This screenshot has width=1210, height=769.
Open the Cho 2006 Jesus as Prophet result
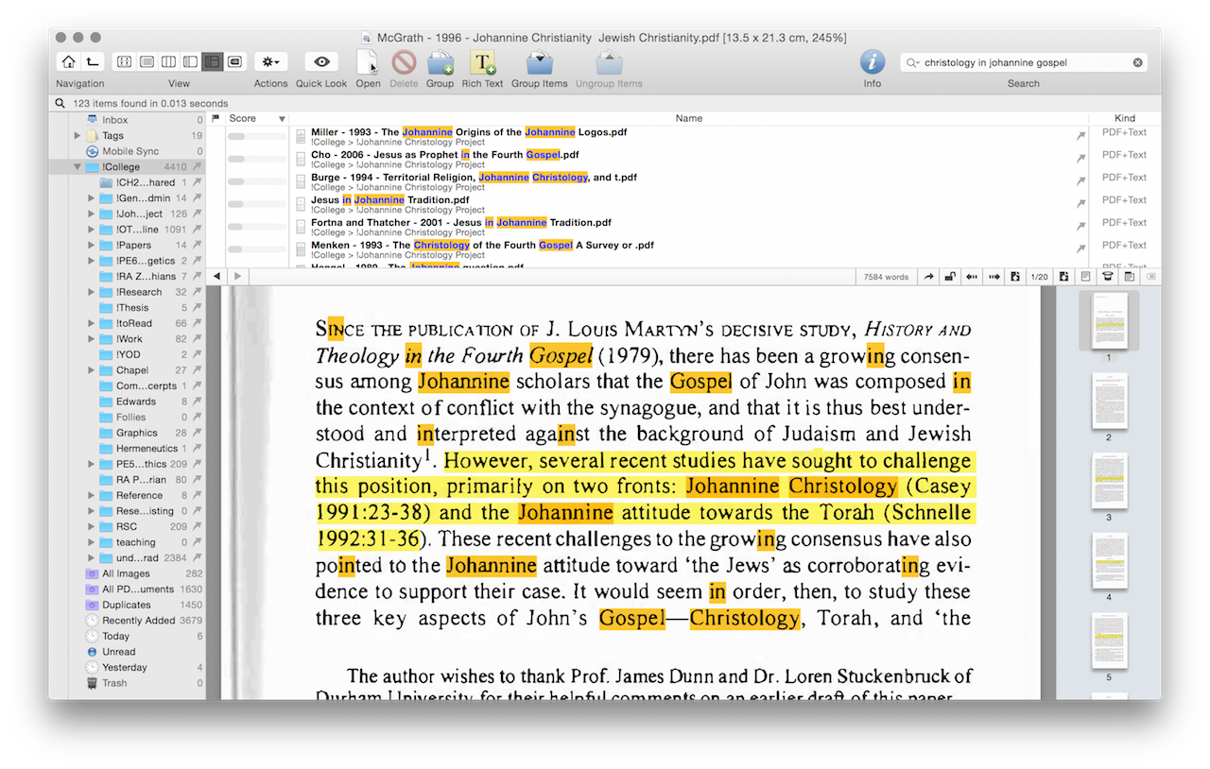click(x=445, y=155)
